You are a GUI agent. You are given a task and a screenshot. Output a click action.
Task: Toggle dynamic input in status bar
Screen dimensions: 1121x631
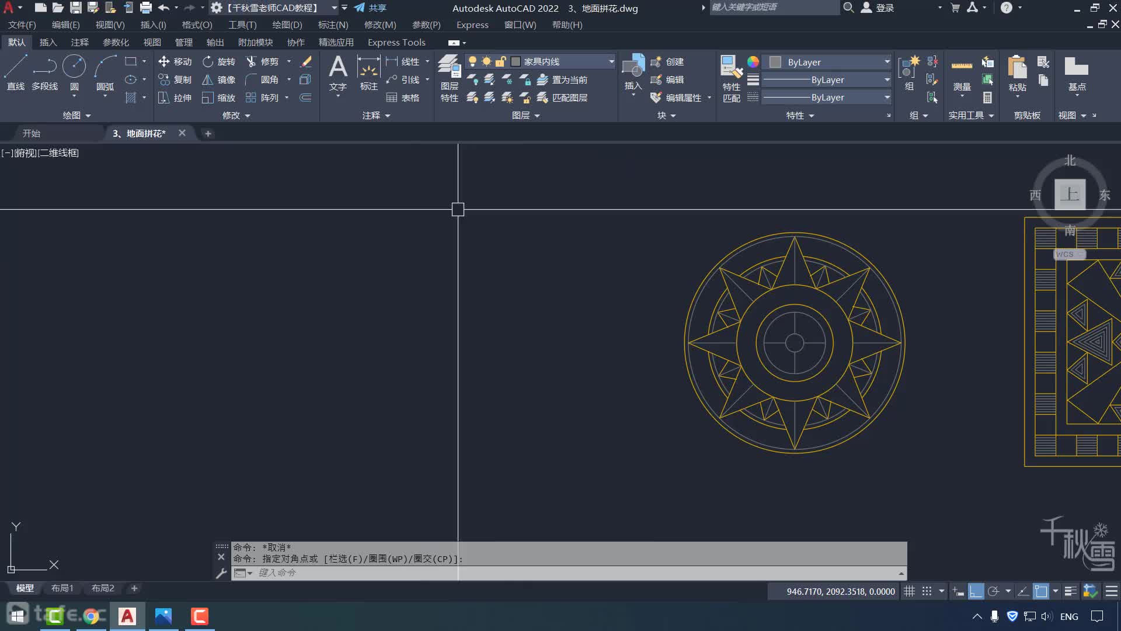pos(958,591)
